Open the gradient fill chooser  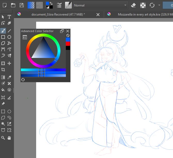point(31,5)
